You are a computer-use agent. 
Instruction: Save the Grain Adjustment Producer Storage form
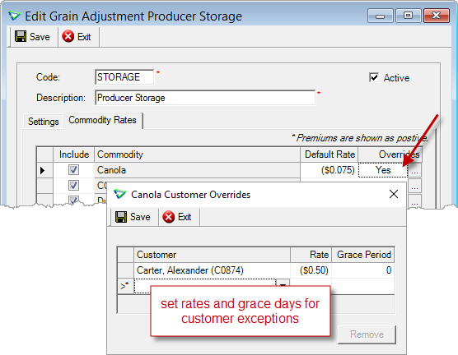tap(32, 37)
